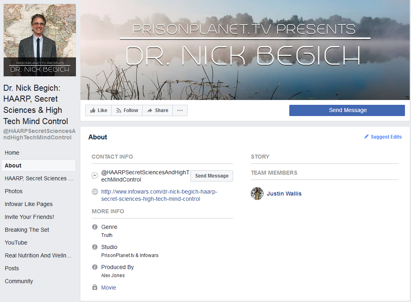Open the YouTube sidebar tab
The width and height of the screenshot is (411, 302).
point(16,243)
